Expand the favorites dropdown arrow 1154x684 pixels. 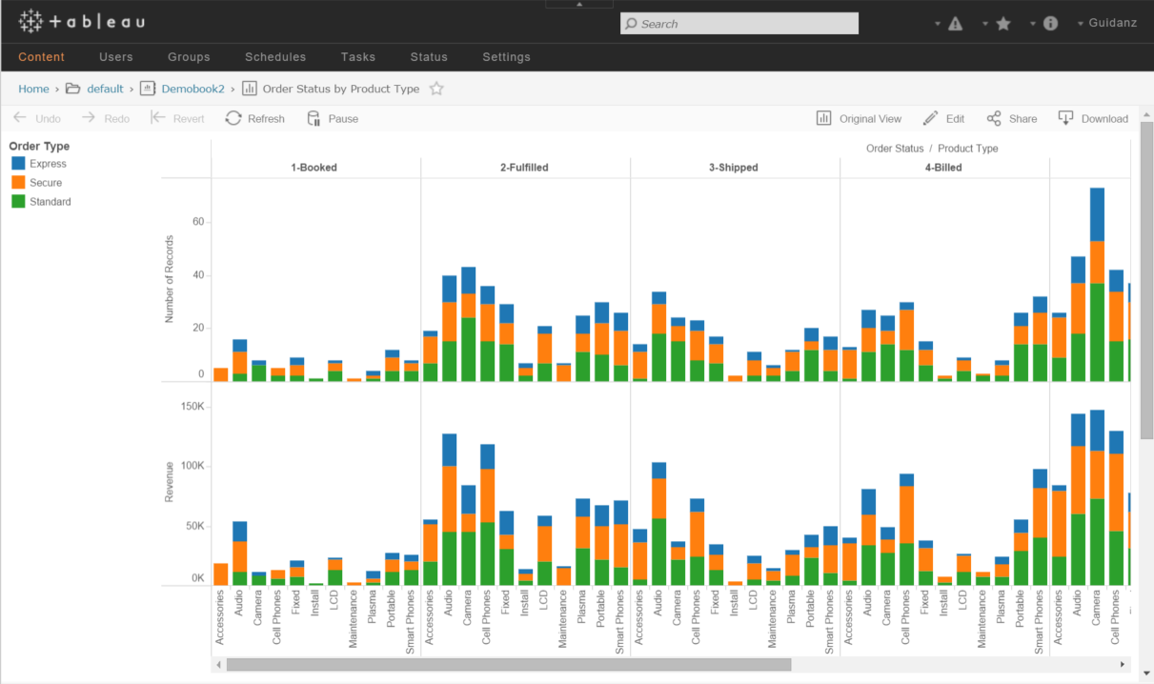985,24
